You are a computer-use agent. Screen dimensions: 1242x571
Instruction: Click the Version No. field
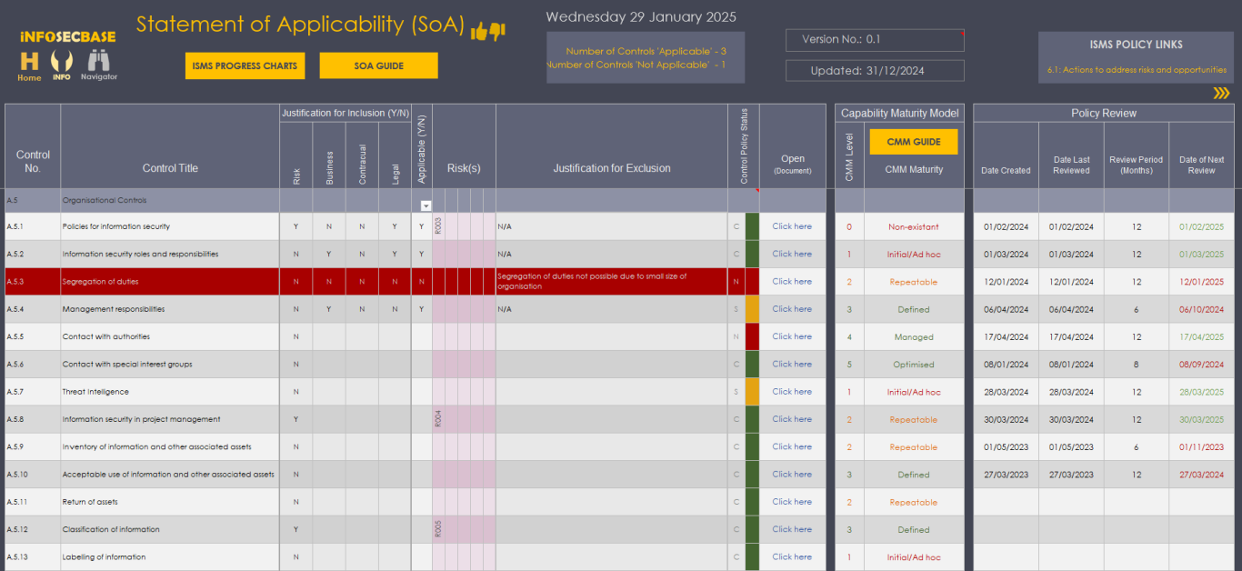pyautogui.click(x=874, y=40)
